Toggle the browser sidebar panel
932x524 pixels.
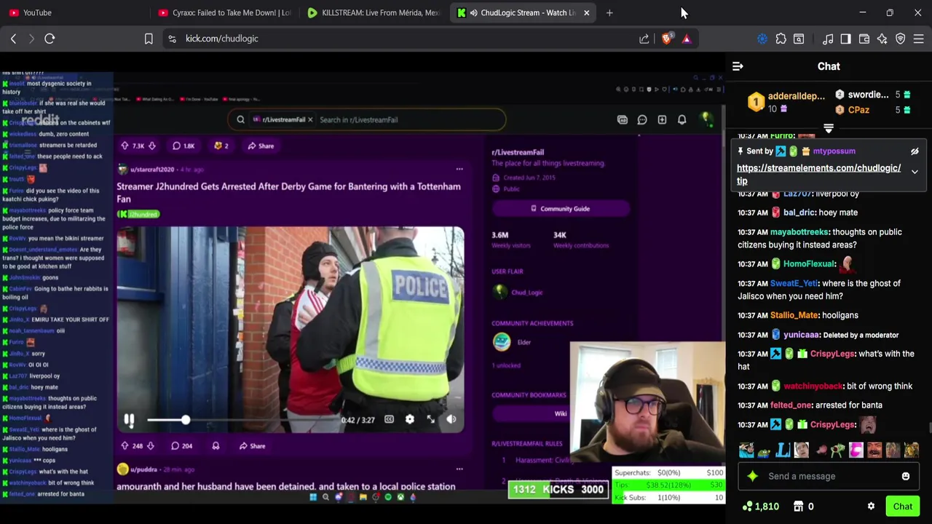pos(845,39)
